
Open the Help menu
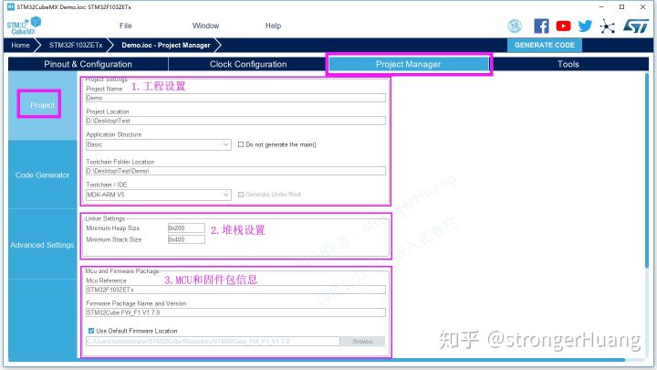point(273,26)
